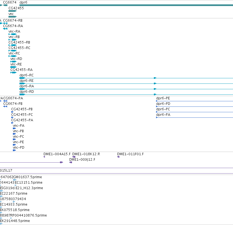Click the dpr6-RC second exon arrow
The width and height of the screenshot is (233, 225).
point(155,78)
